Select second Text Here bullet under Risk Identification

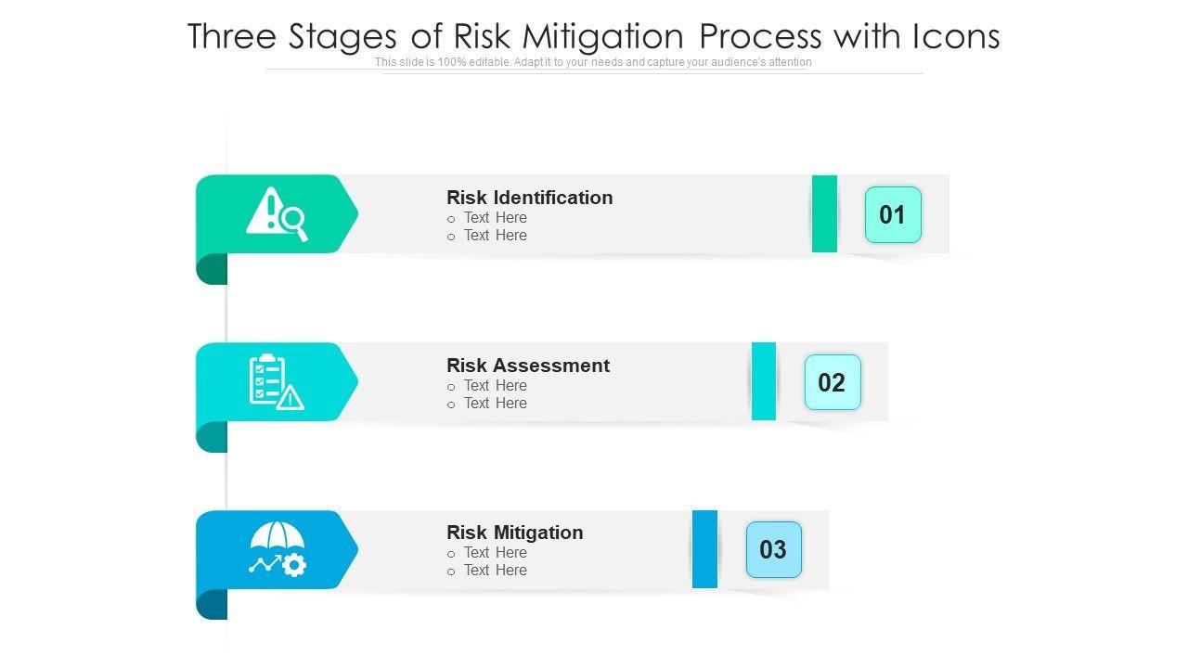point(495,236)
